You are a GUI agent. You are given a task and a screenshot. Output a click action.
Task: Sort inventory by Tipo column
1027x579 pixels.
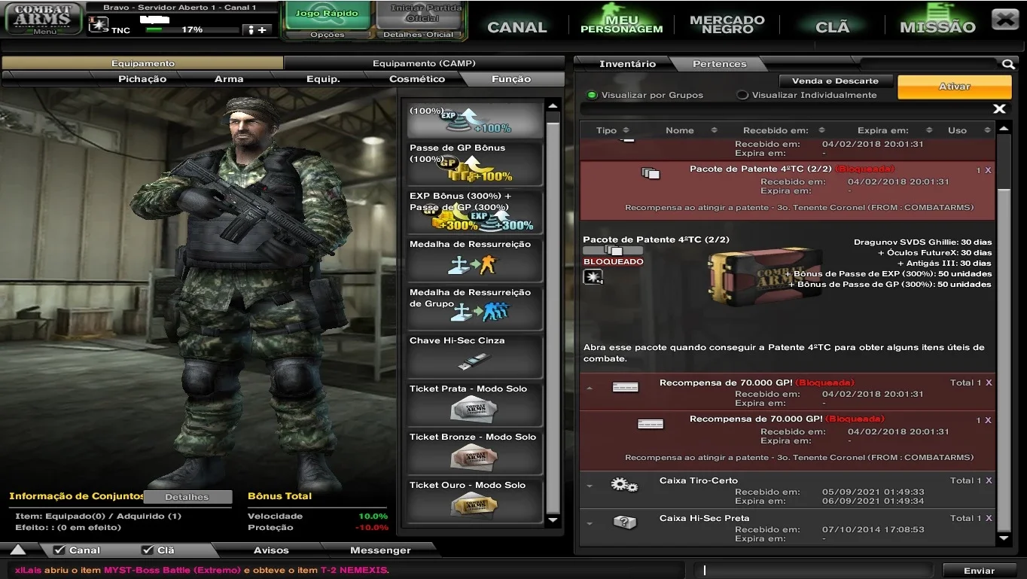pos(612,130)
